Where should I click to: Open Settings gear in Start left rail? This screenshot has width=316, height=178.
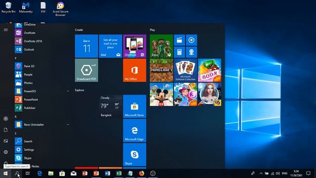tap(5, 152)
